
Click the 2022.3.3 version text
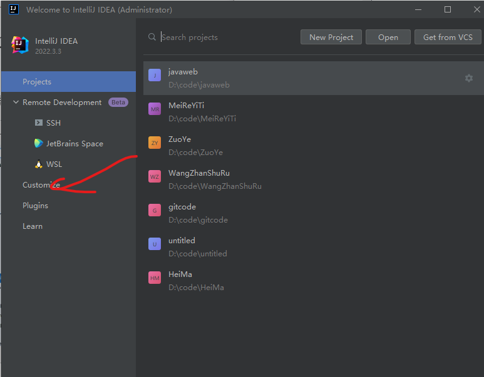point(48,51)
